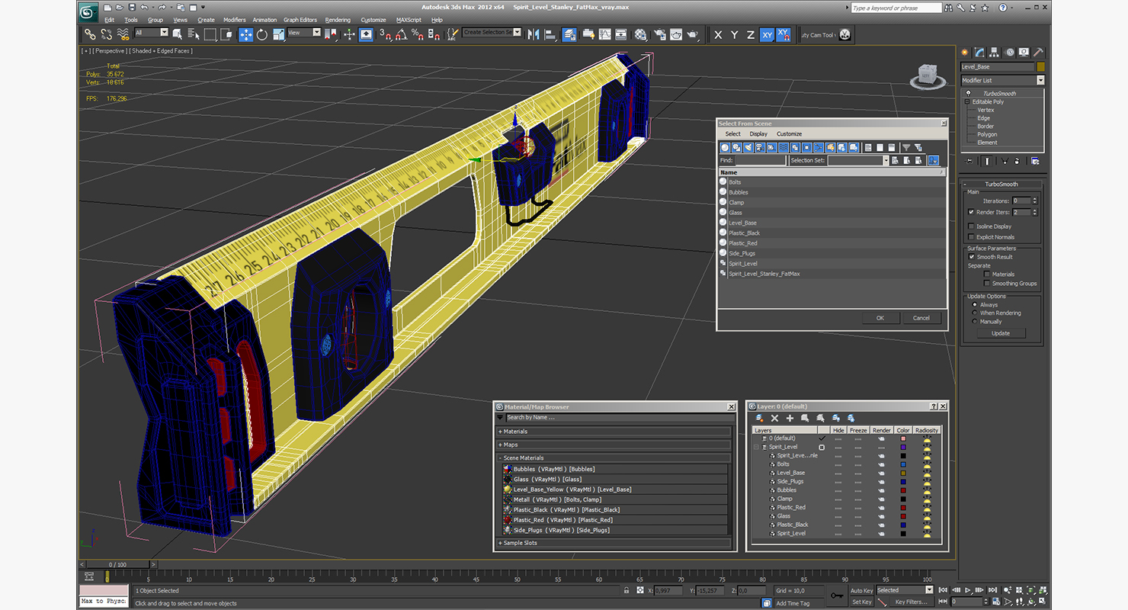The image size is (1128, 610).
Task: Click Bolts layer color swatch
Action: pyautogui.click(x=903, y=464)
